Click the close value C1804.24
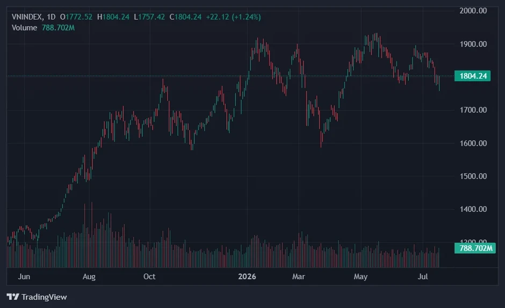 tap(185, 17)
